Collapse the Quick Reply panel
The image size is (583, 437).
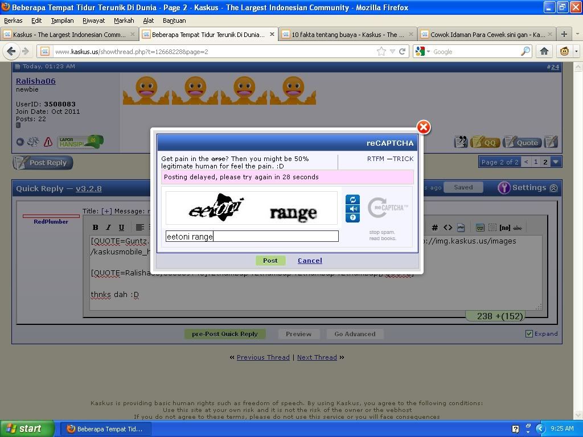click(553, 188)
